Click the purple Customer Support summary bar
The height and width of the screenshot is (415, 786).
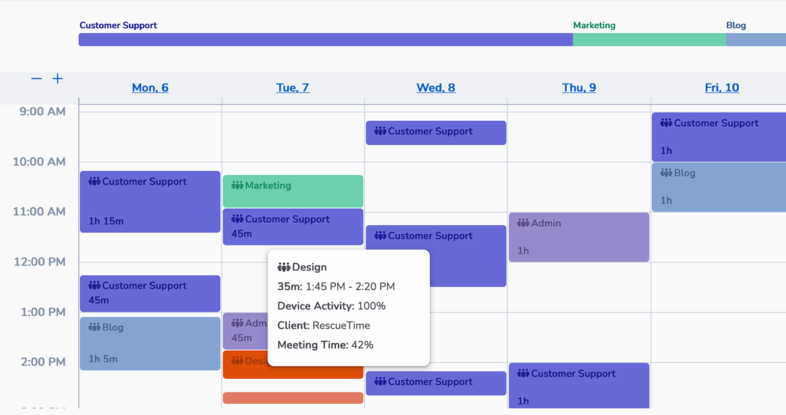pyautogui.click(x=325, y=40)
